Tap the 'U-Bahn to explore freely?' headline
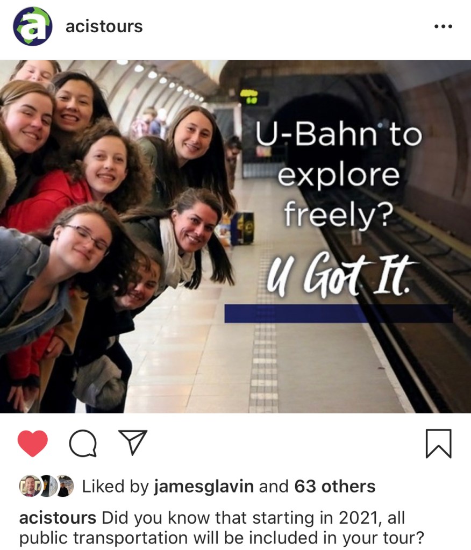Image resolution: width=471 pixels, height=550 pixels. [x=338, y=174]
